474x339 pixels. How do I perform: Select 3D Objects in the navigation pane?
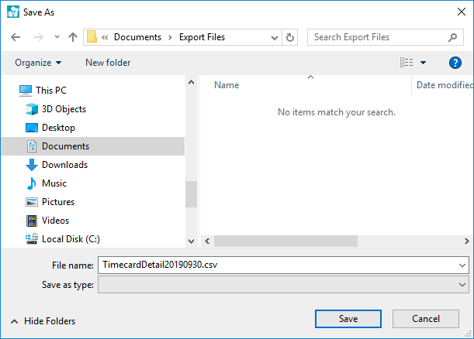(x=64, y=109)
